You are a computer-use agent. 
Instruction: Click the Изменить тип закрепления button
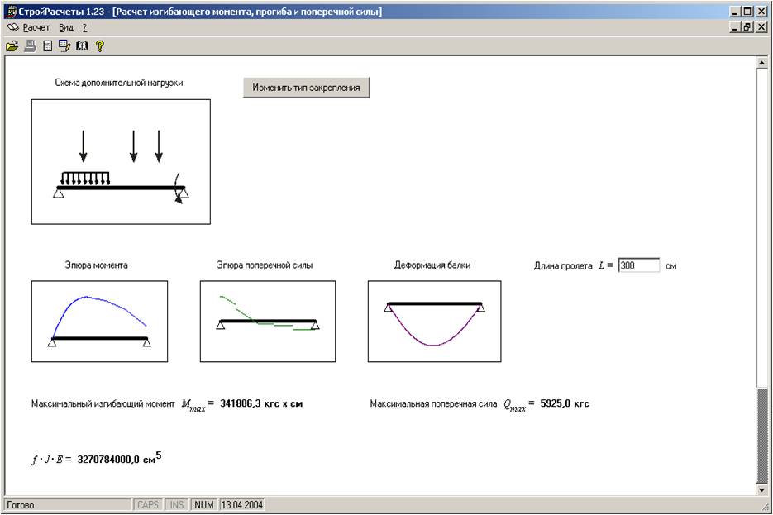(306, 88)
